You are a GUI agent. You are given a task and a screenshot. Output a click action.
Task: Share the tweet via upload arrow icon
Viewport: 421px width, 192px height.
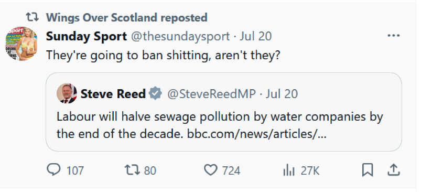click(394, 170)
